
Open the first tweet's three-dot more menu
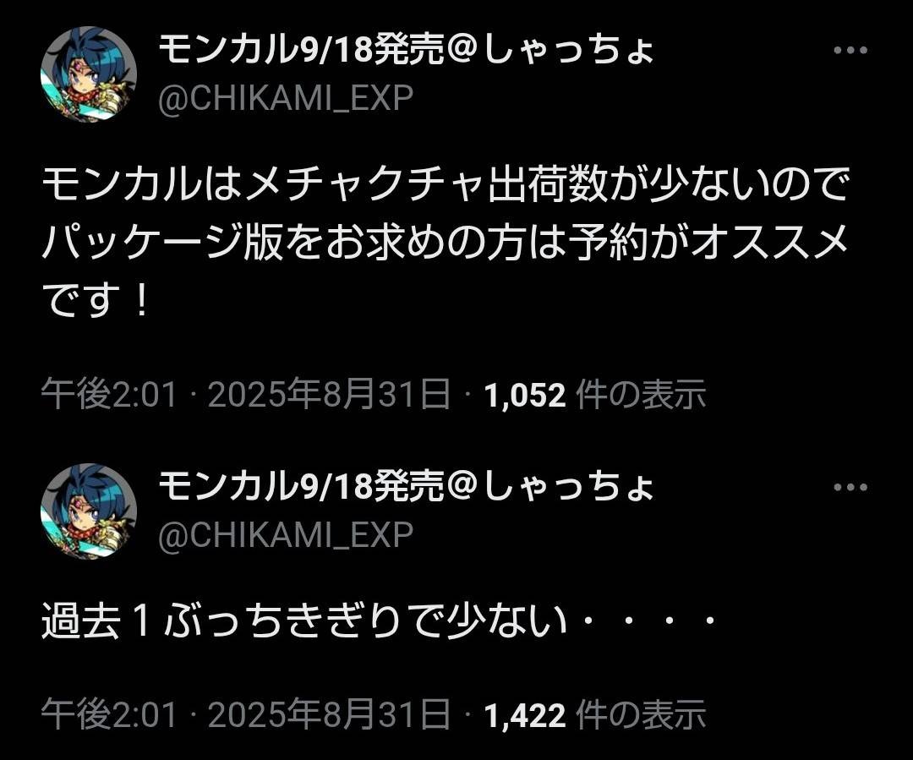point(850,50)
